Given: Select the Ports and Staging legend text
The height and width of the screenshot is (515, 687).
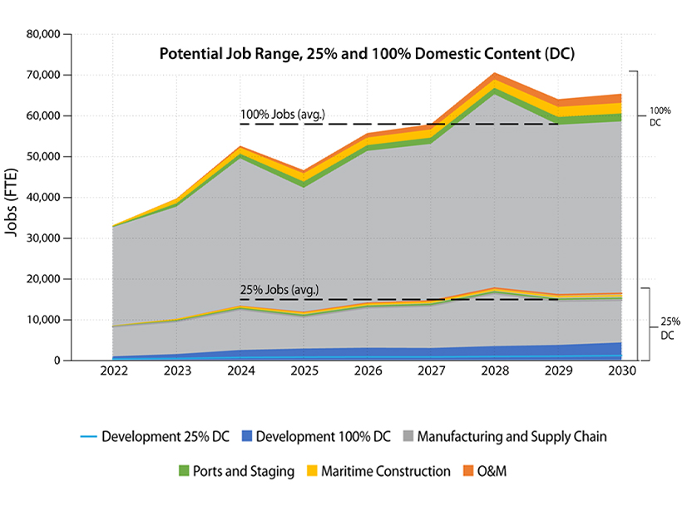Looking at the screenshot, I should click(x=244, y=472).
